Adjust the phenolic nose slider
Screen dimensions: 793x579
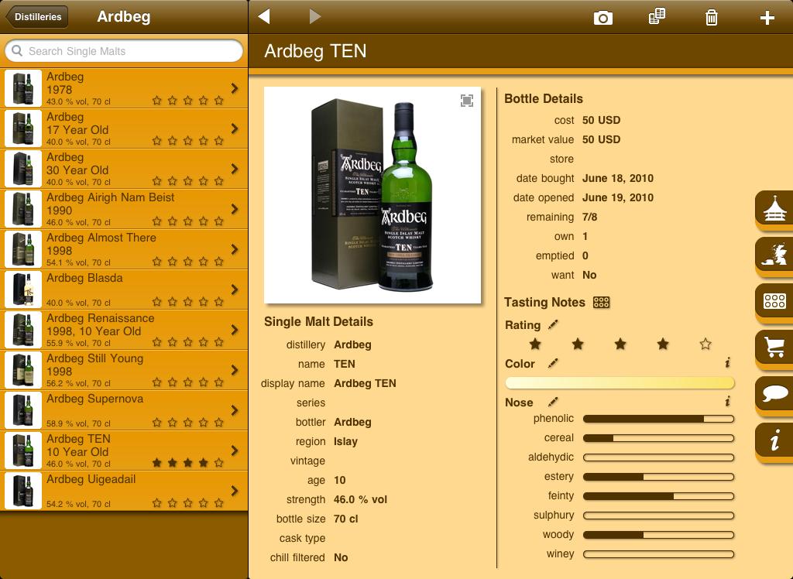657,419
